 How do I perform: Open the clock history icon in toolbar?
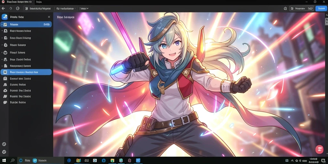[x=18, y=8]
